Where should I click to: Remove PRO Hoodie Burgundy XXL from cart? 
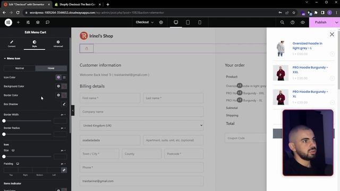(332, 78)
